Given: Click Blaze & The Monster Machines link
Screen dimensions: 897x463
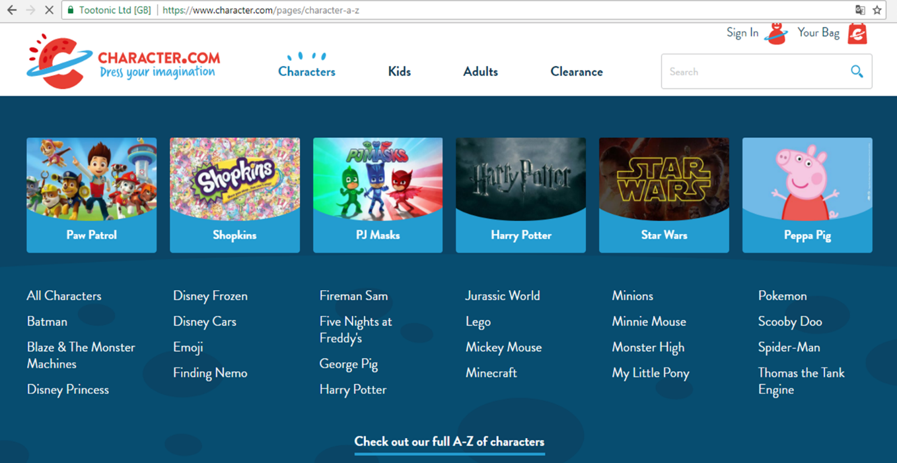Looking at the screenshot, I should (x=81, y=355).
